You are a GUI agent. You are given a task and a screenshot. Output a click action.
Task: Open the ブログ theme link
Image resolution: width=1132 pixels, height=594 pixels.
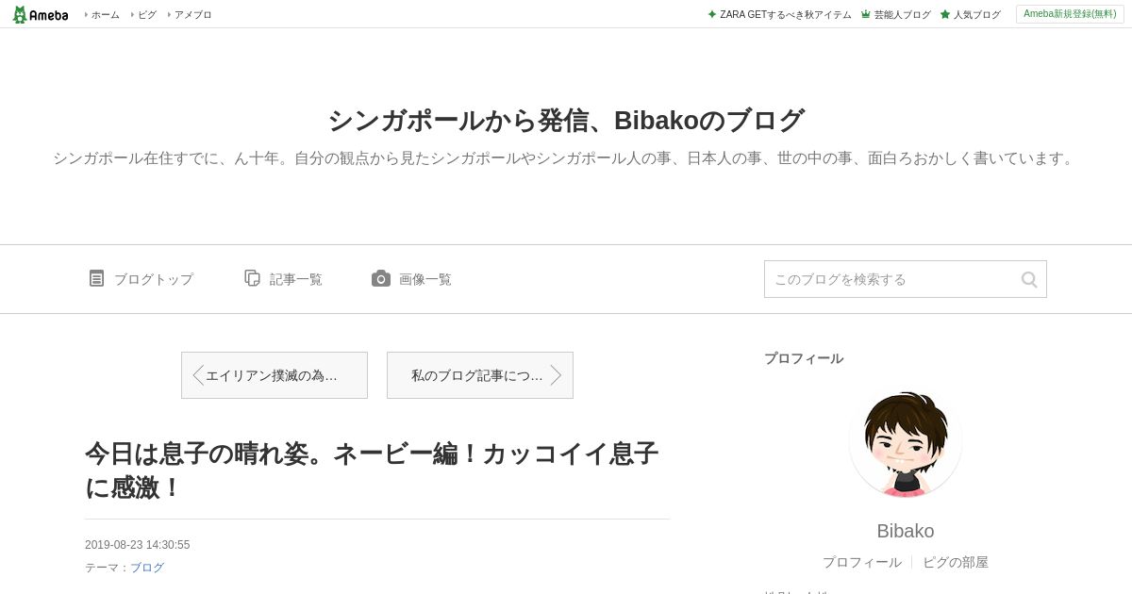[147, 568]
